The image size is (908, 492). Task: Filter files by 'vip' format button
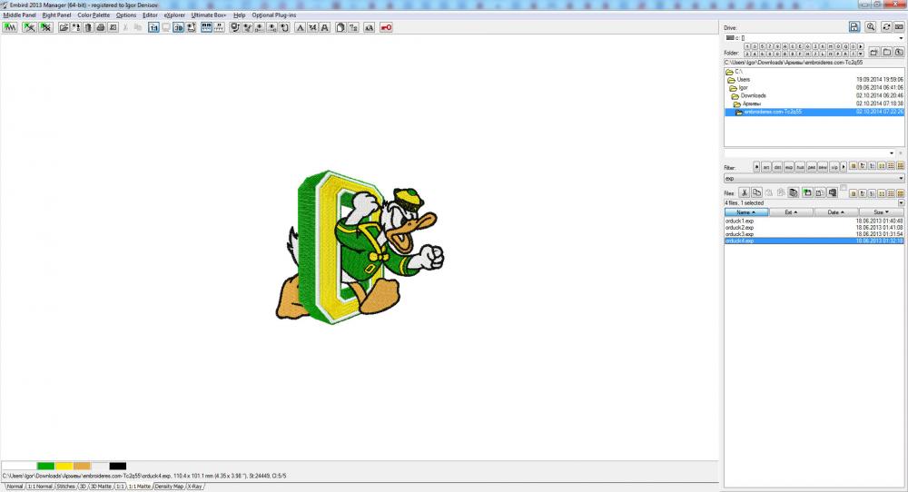(834, 167)
